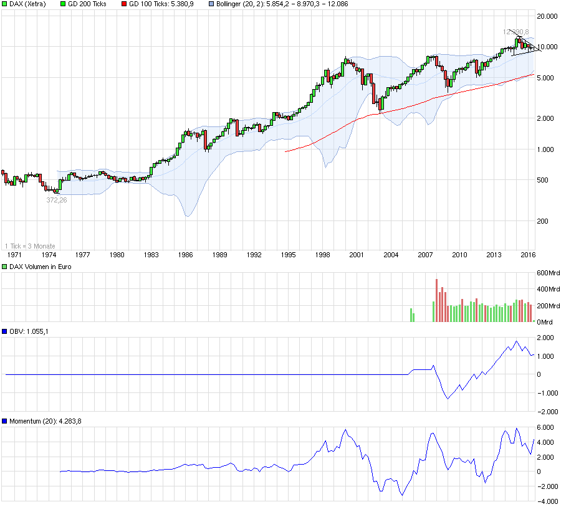The height and width of the screenshot is (507, 561).
Task: Click the 'OBV: 1.055,1' panel title
Action: click(29, 331)
